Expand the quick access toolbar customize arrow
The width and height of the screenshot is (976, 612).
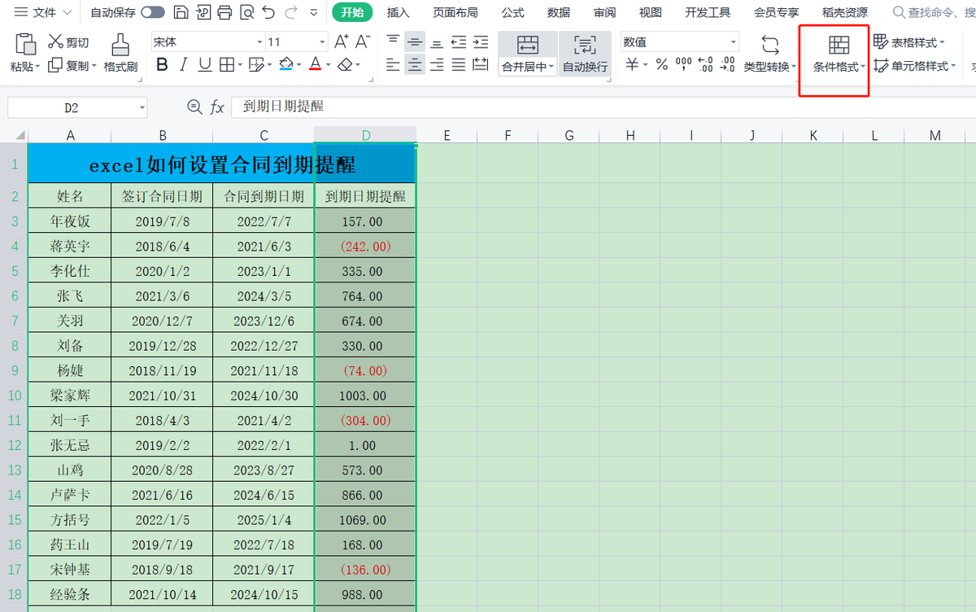coord(314,13)
